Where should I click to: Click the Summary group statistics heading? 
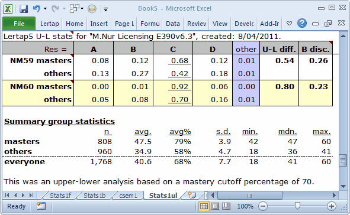pyautogui.click(x=59, y=122)
